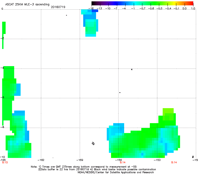Click the NOAA/NESDIS credit line

116,172
